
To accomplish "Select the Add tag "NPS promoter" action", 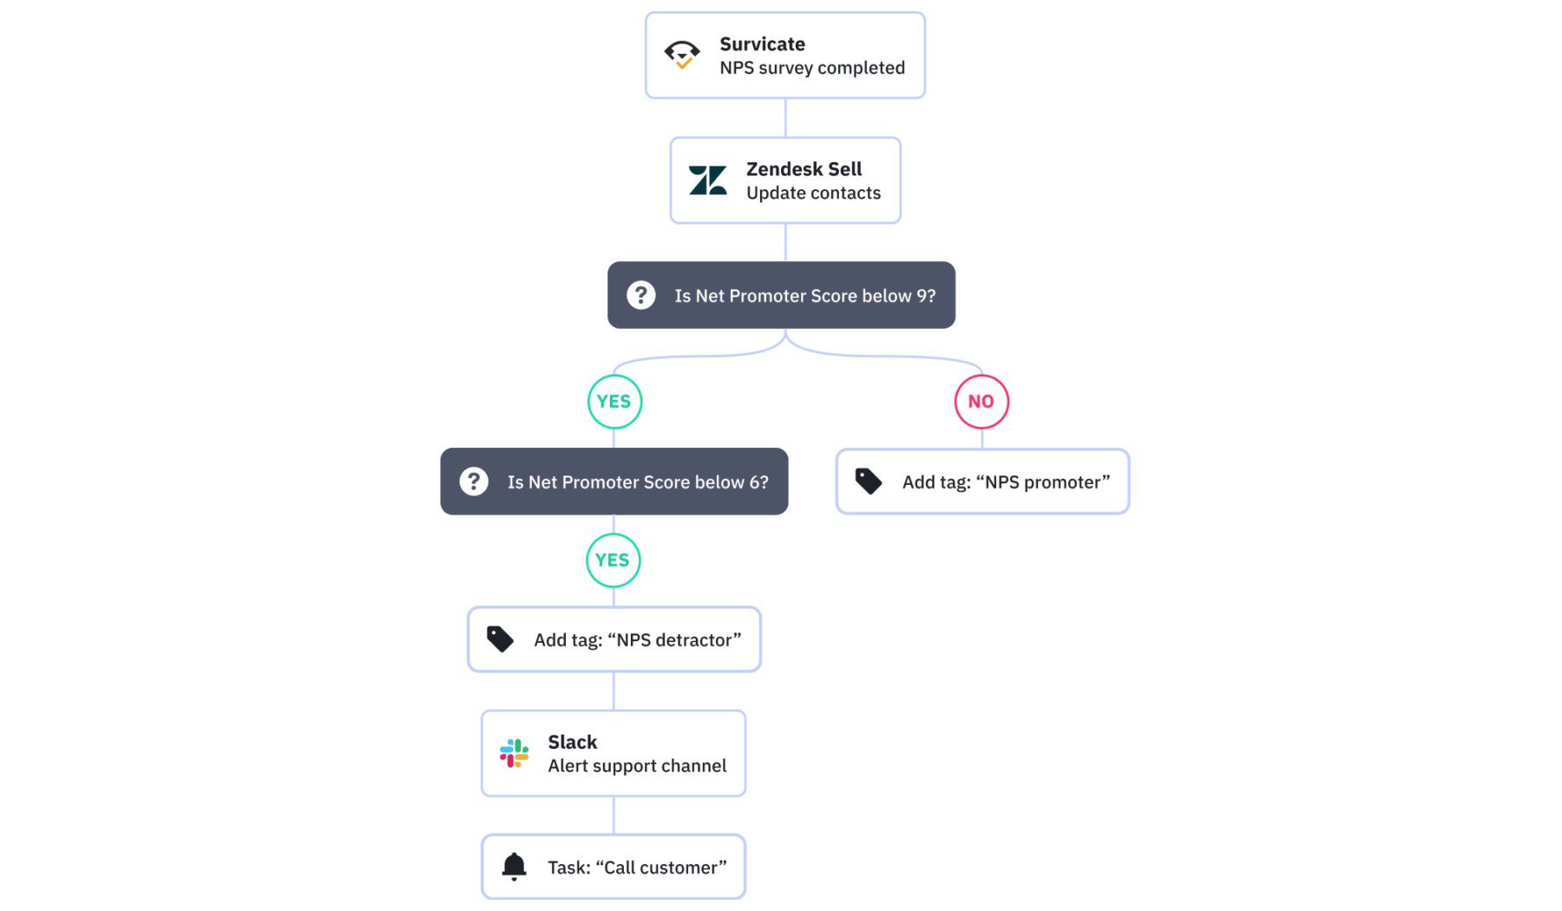I will [1006, 482].
